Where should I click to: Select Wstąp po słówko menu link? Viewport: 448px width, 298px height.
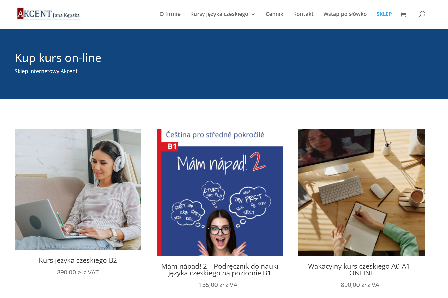[x=345, y=14]
